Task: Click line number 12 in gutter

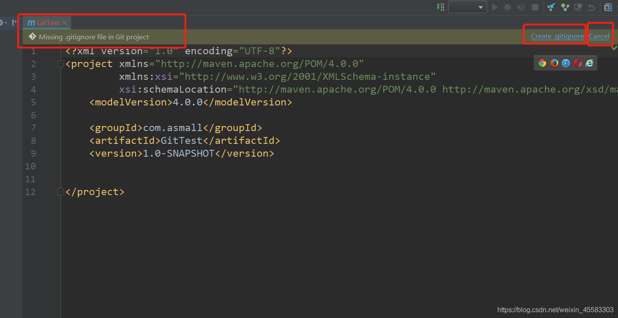Action: [x=30, y=192]
